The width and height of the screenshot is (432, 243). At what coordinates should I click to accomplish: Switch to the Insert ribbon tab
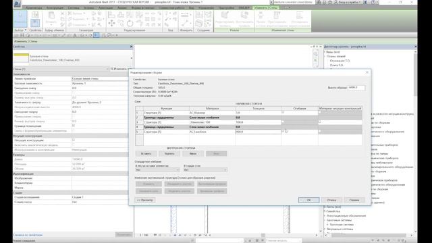coord(88,7)
